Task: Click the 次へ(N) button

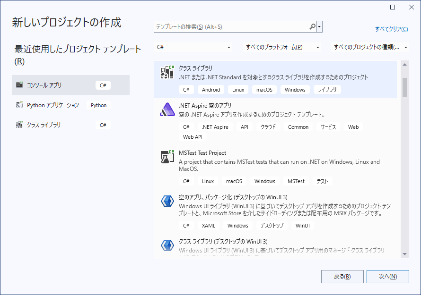Action: [387, 277]
